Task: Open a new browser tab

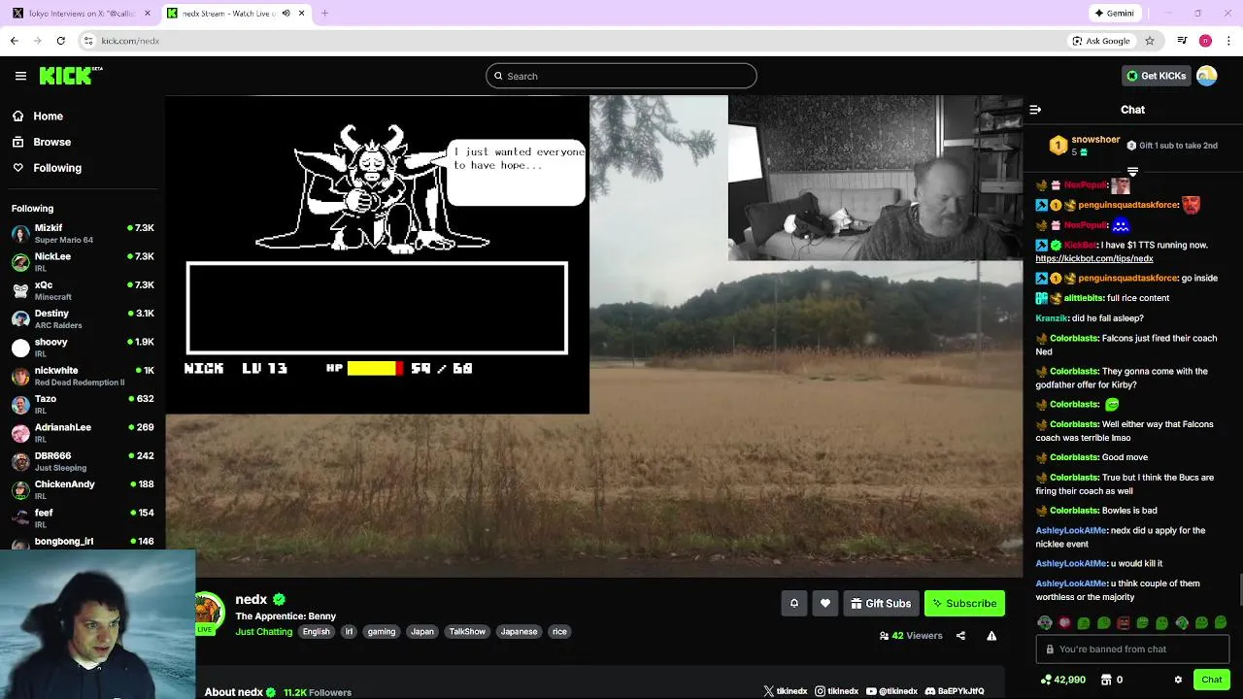Action: [x=324, y=14]
